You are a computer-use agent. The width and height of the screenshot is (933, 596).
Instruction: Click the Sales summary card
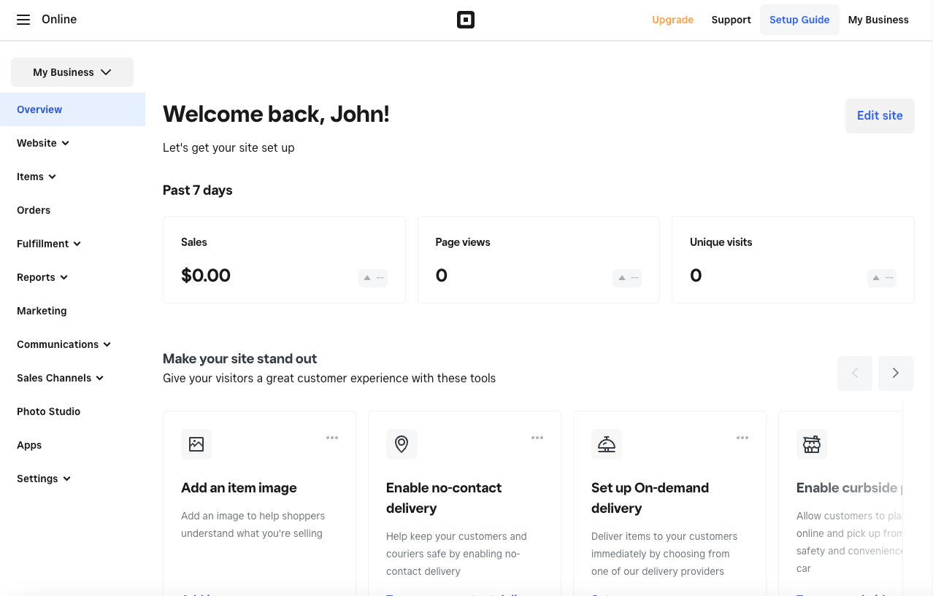coord(284,260)
